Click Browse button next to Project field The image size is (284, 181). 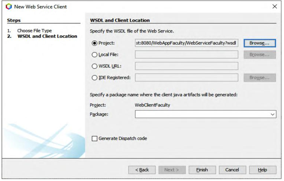(260, 43)
